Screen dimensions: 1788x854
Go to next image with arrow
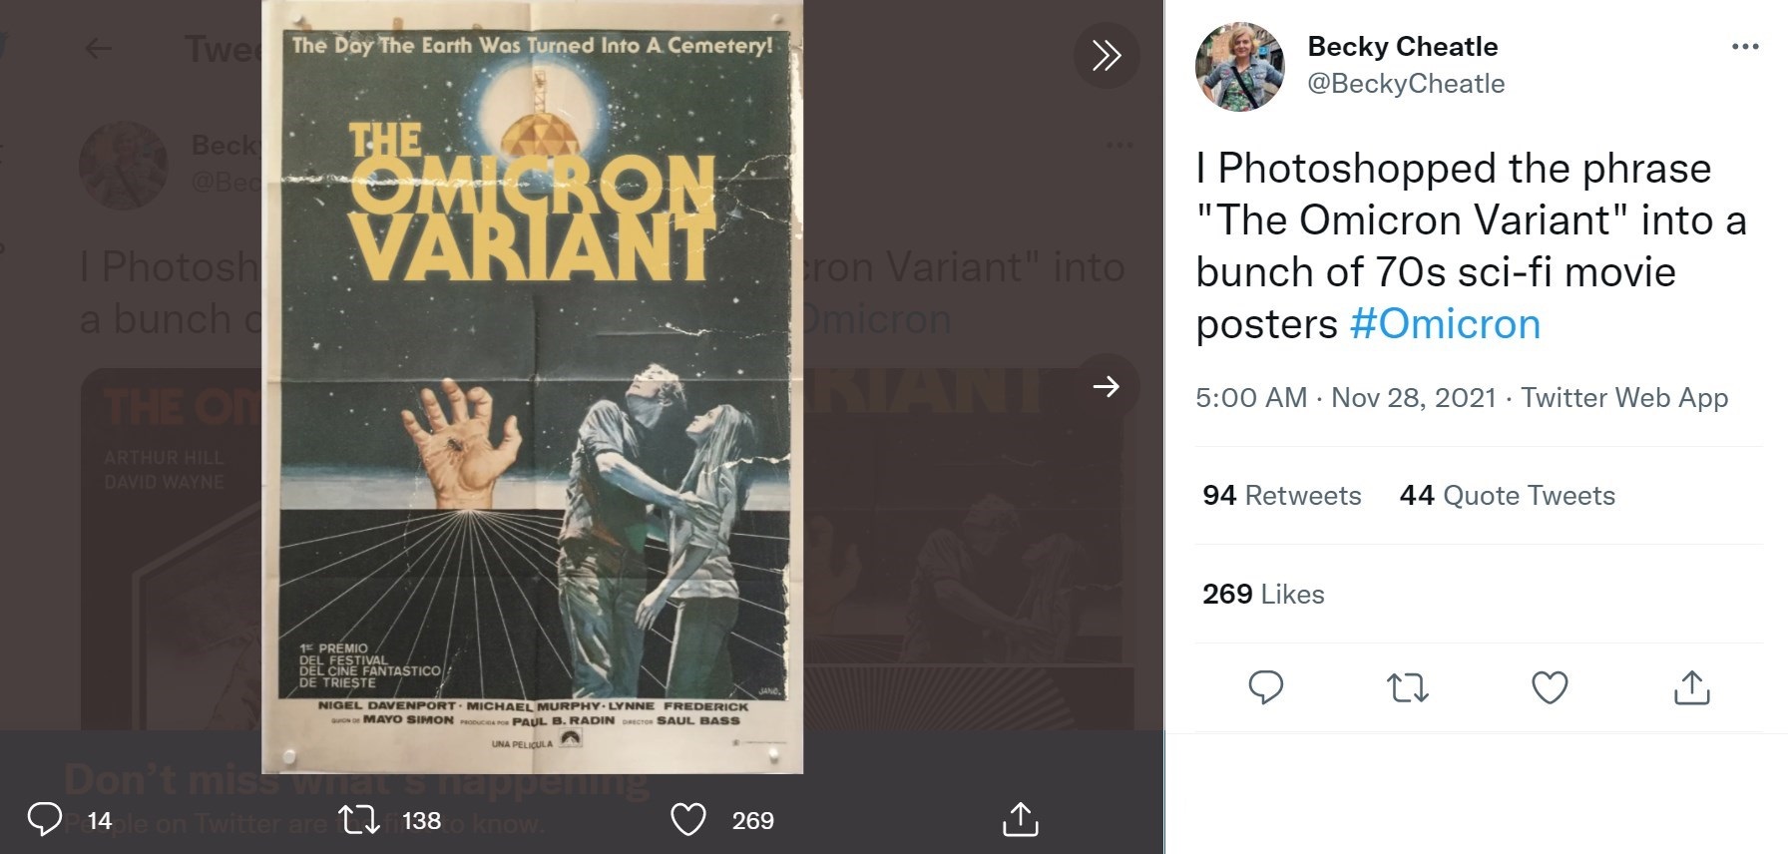[x=1106, y=386]
